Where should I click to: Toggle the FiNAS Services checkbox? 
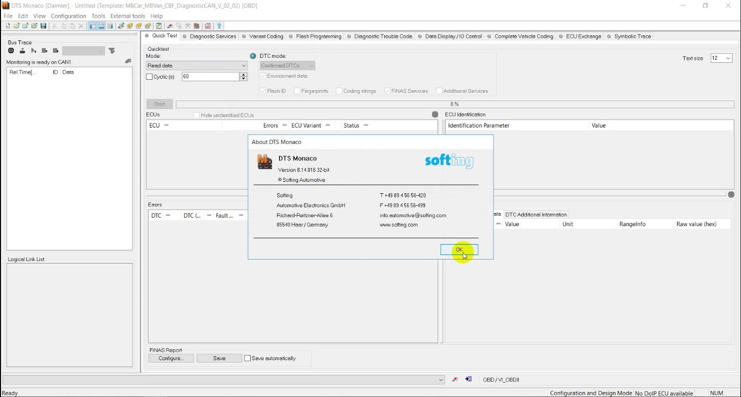coord(387,91)
